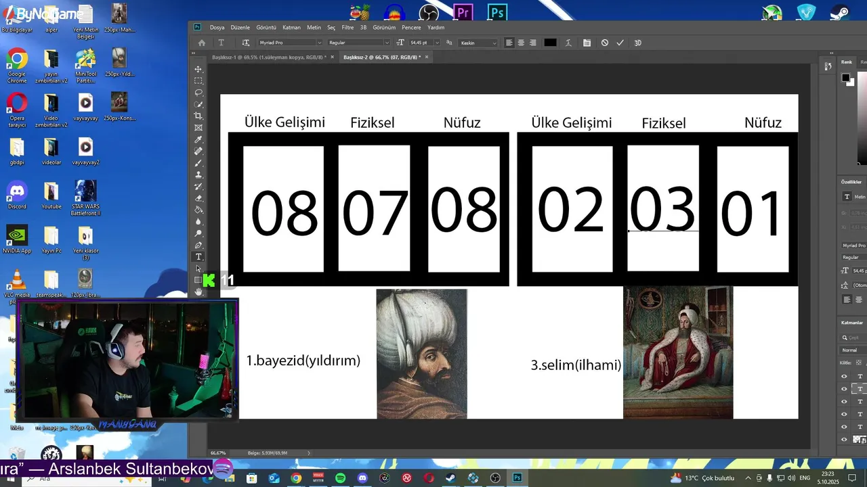Viewport: 867px width, 487px height.
Task: Click the foreground color swatch in Renk panel
Action: tap(845, 78)
